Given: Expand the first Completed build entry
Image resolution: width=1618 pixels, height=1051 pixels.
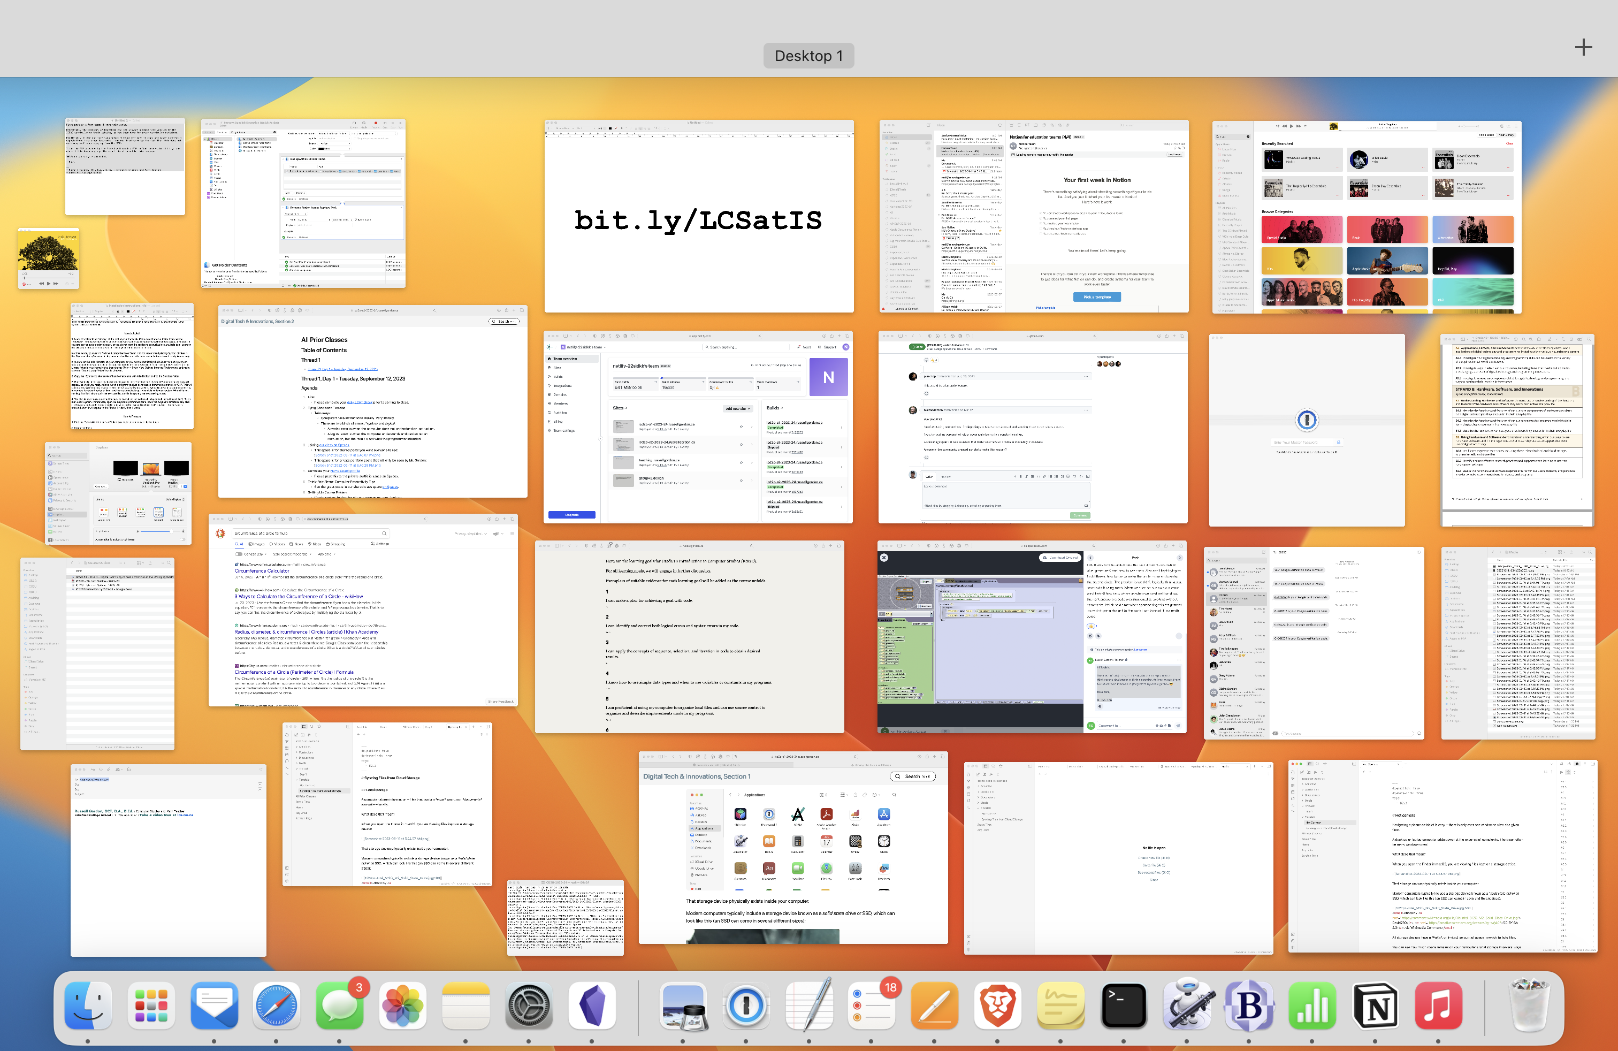Looking at the screenshot, I should point(842,428).
